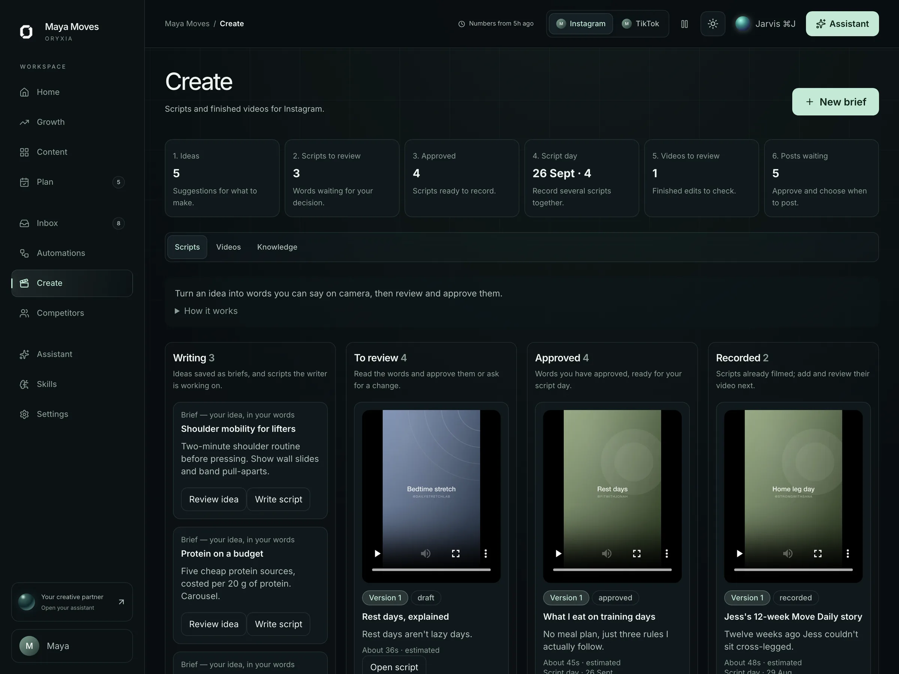Switch platform to Instagram
899x674 pixels.
click(x=581, y=24)
